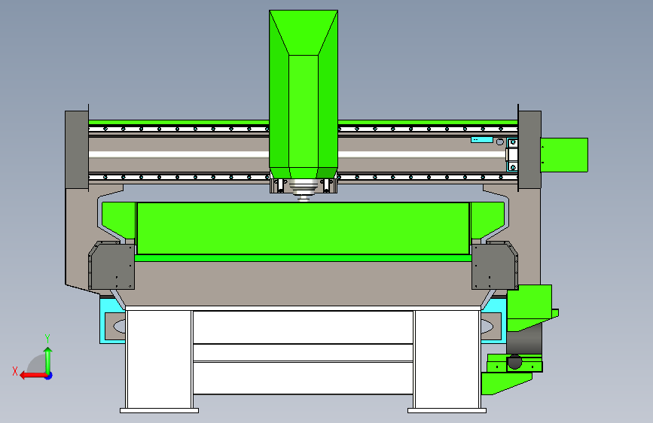This screenshot has height=423, width=653.
Task: Pick the right dark gray gantry end plate
Action: click(529, 150)
